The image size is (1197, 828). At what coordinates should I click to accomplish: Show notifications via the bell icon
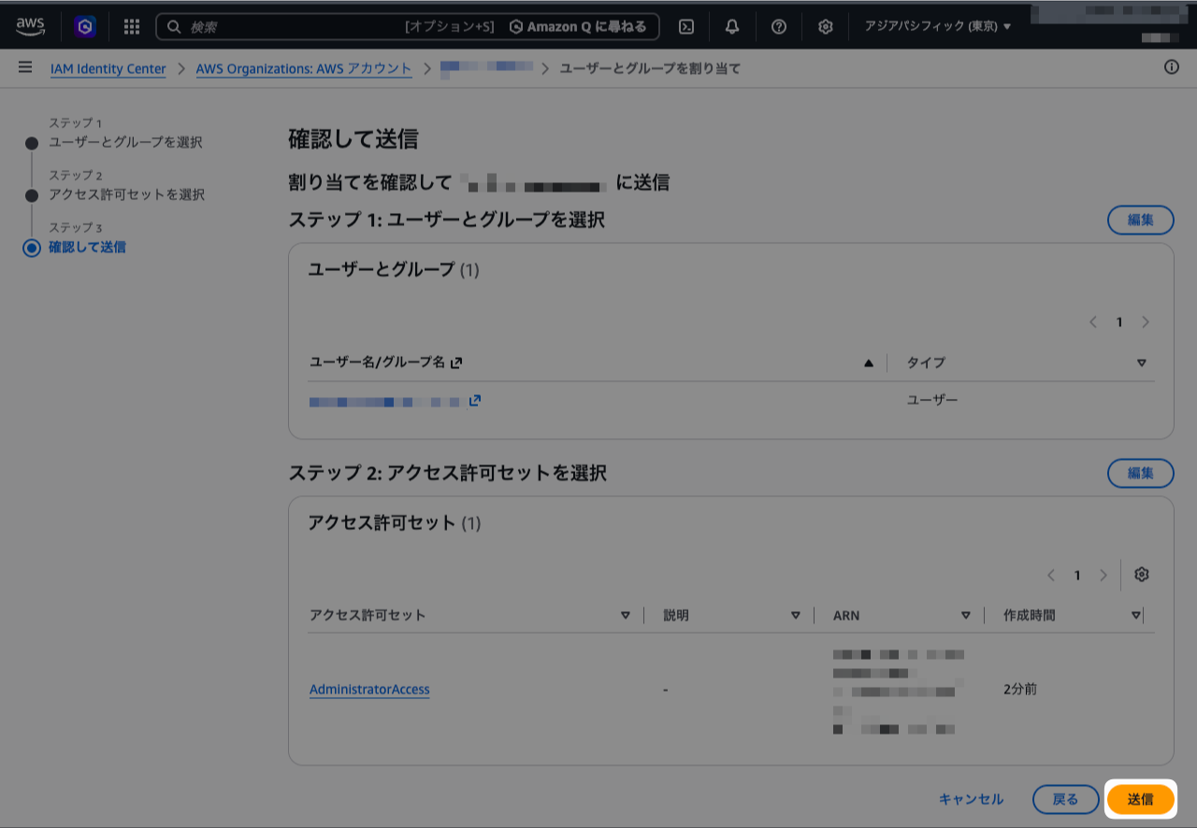point(732,27)
